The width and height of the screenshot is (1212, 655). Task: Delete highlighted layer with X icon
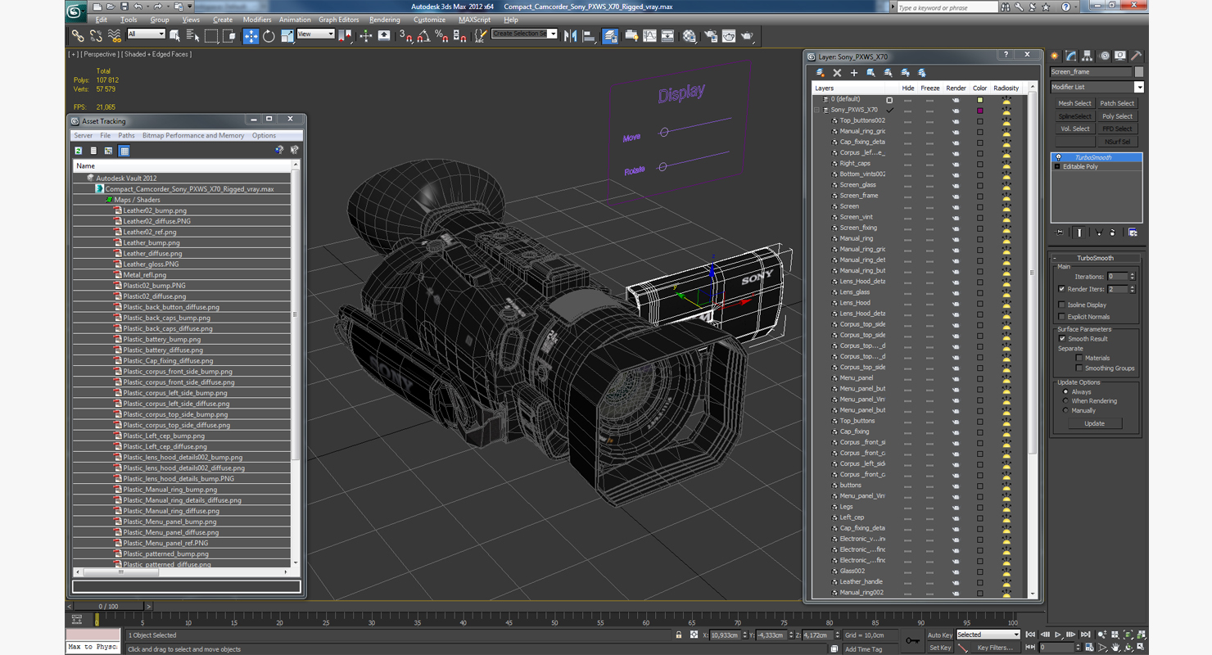click(837, 73)
